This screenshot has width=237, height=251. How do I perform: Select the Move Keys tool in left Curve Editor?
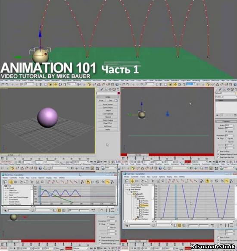click(x=11, y=182)
